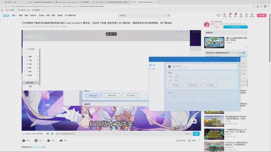Open the 首页 dropdown in navigation
Viewport: 271px width, 152px height.
coord(14,16)
